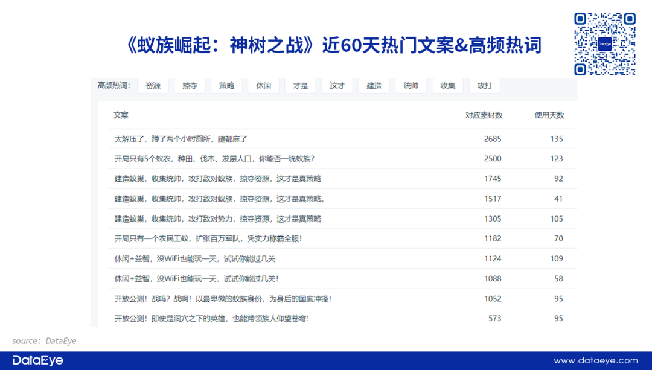Open the www.dataeye.com link
Screen dimensions: 652x370
tap(595, 360)
